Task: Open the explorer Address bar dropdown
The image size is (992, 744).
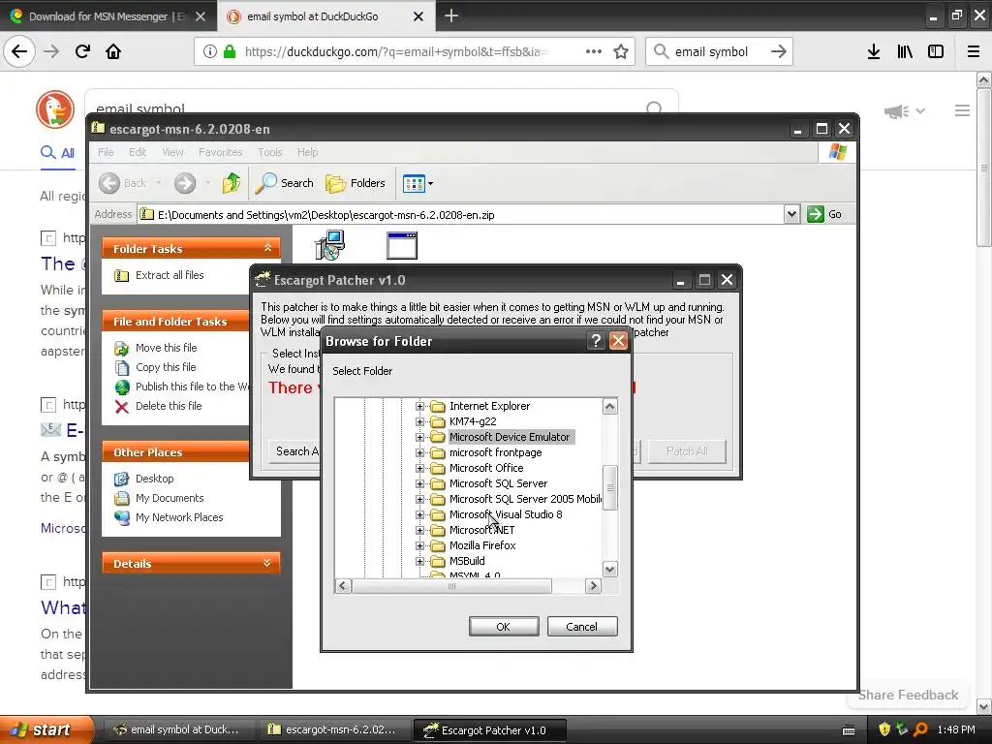Action: point(791,214)
